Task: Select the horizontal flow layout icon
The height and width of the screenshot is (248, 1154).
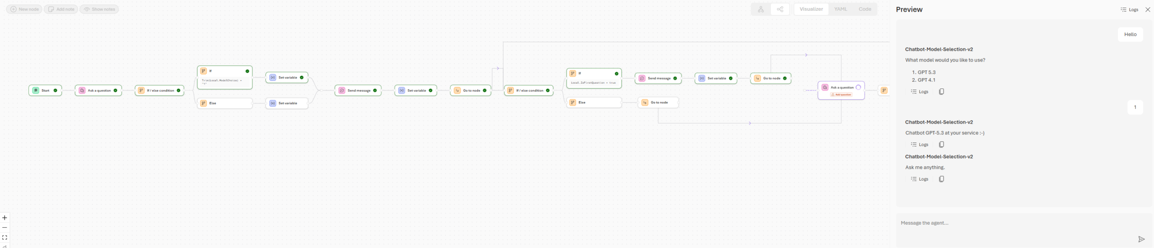Action: pyautogui.click(x=780, y=9)
